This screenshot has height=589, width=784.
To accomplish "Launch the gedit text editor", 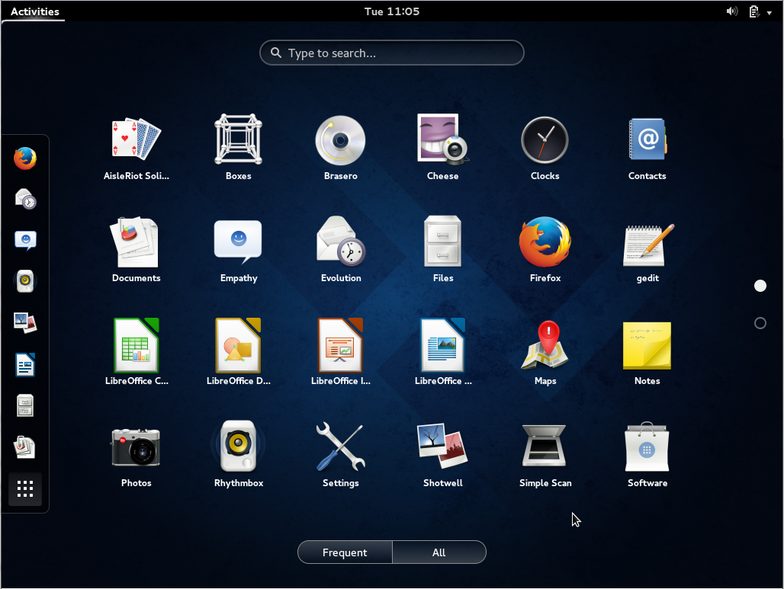I will [647, 242].
